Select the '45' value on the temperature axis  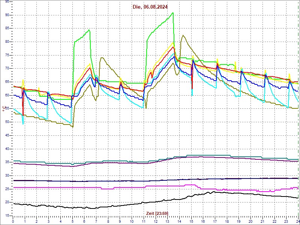7,135
